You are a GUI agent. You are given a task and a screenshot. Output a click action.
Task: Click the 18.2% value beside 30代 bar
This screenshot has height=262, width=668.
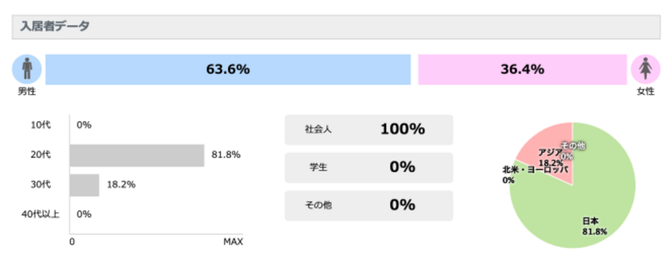coord(121,184)
